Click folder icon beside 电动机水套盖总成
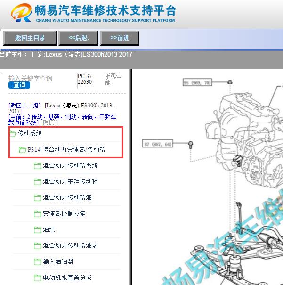 (x=38, y=278)
